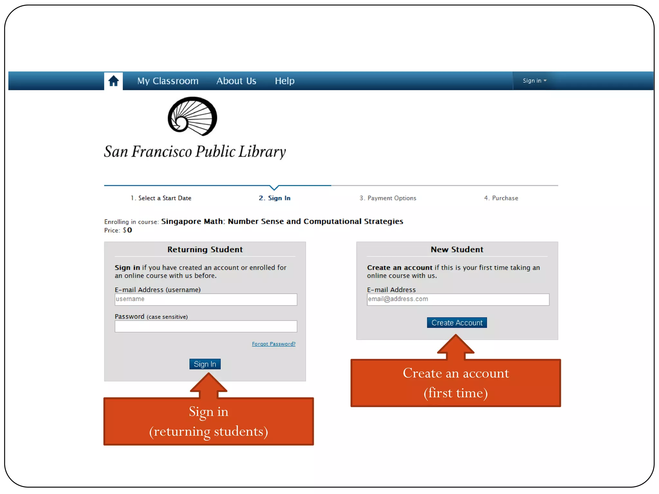Click the New Student heading
Viewport: 659px width, 494px height.
click(x=457, y=250)
